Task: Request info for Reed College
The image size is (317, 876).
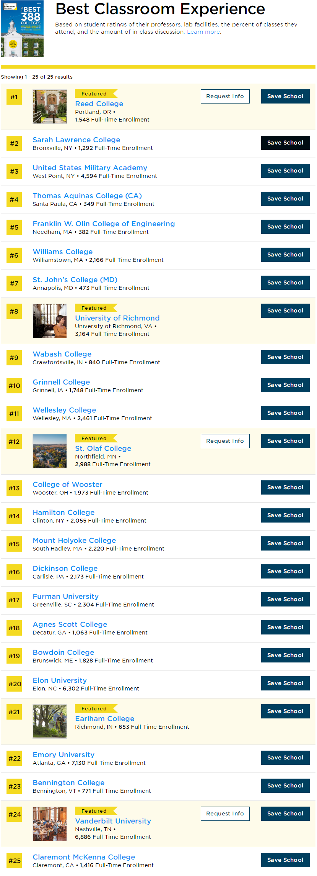Action: pos(225,97)
